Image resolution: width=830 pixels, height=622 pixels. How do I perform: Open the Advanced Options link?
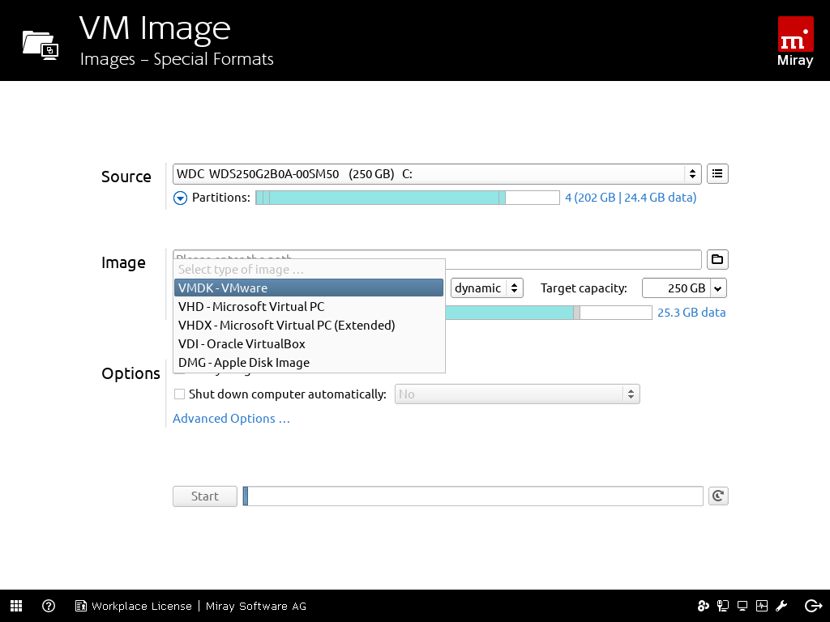[x=231, y=419]
